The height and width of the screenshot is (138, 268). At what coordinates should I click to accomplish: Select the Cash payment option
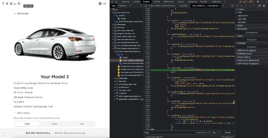[27, 124]
